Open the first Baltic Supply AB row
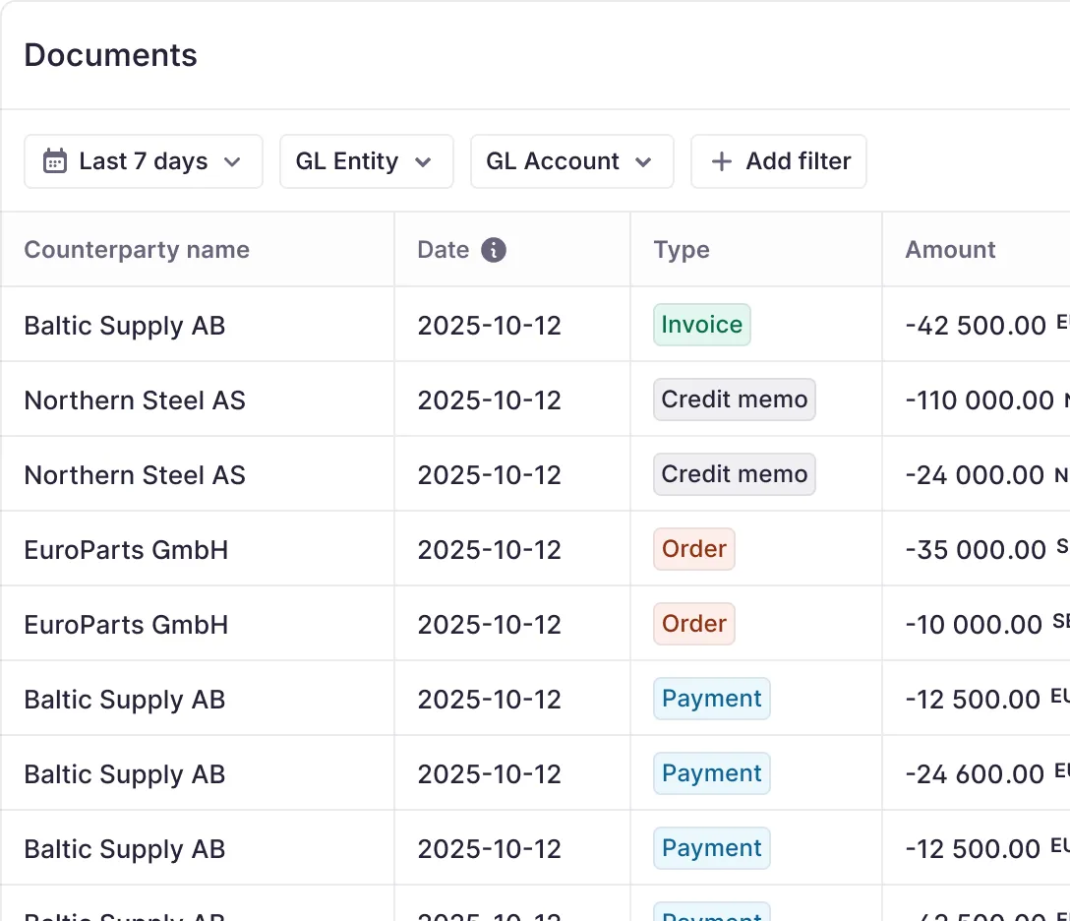This screenshot has width=1070, height=921. [125, 326]
